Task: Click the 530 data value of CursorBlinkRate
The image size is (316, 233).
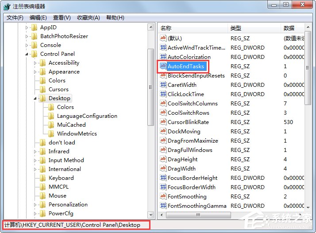Action: tap(289, 122)
